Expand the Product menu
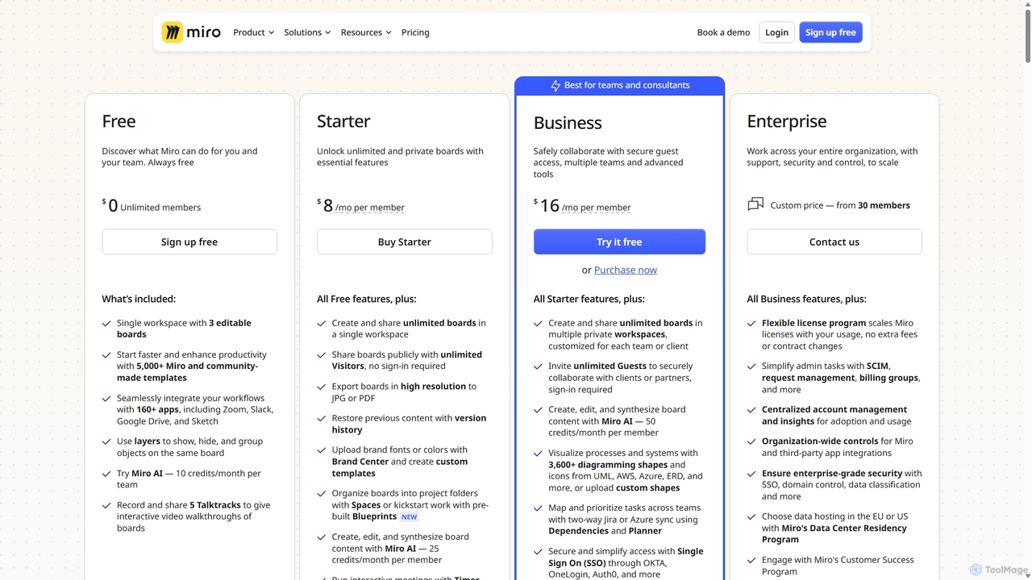Image resolution: width=1032 pixels, height=580 pixels. coord(253,32)
